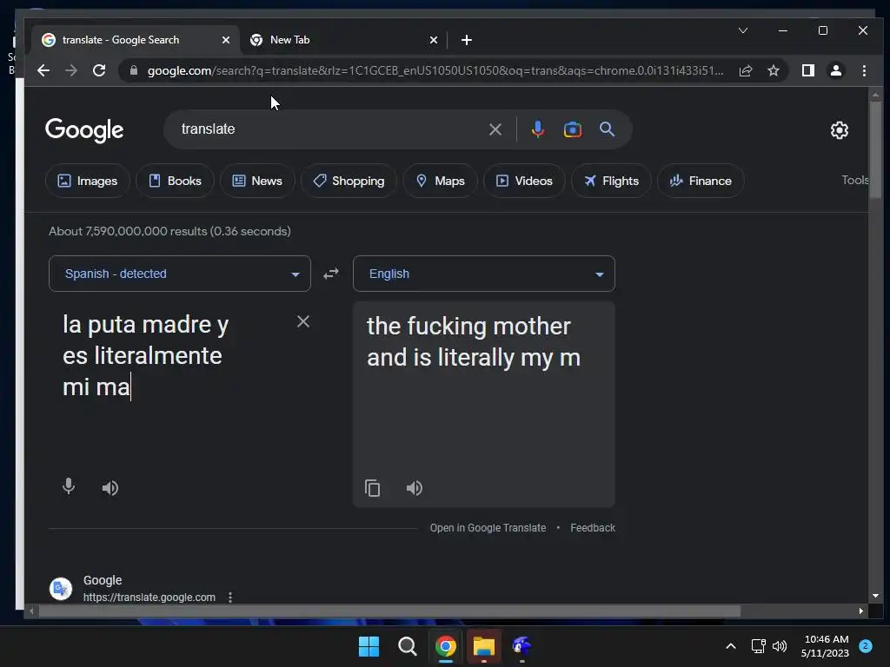Reload the current page

click(99, 70)
